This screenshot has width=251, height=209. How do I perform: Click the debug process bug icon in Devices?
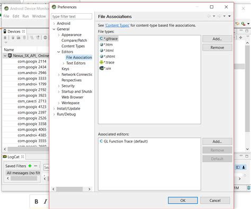pos(5,38)
